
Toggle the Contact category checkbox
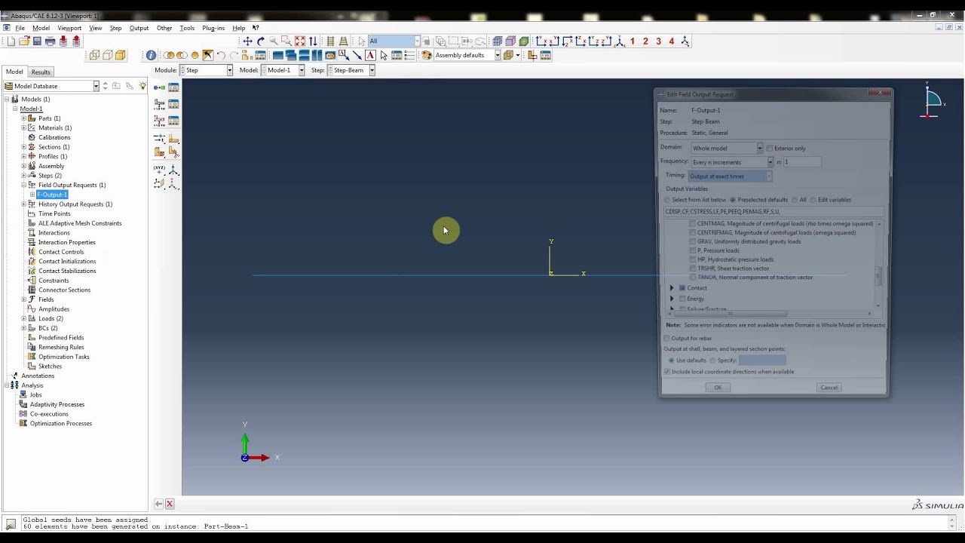coord(682,288)
